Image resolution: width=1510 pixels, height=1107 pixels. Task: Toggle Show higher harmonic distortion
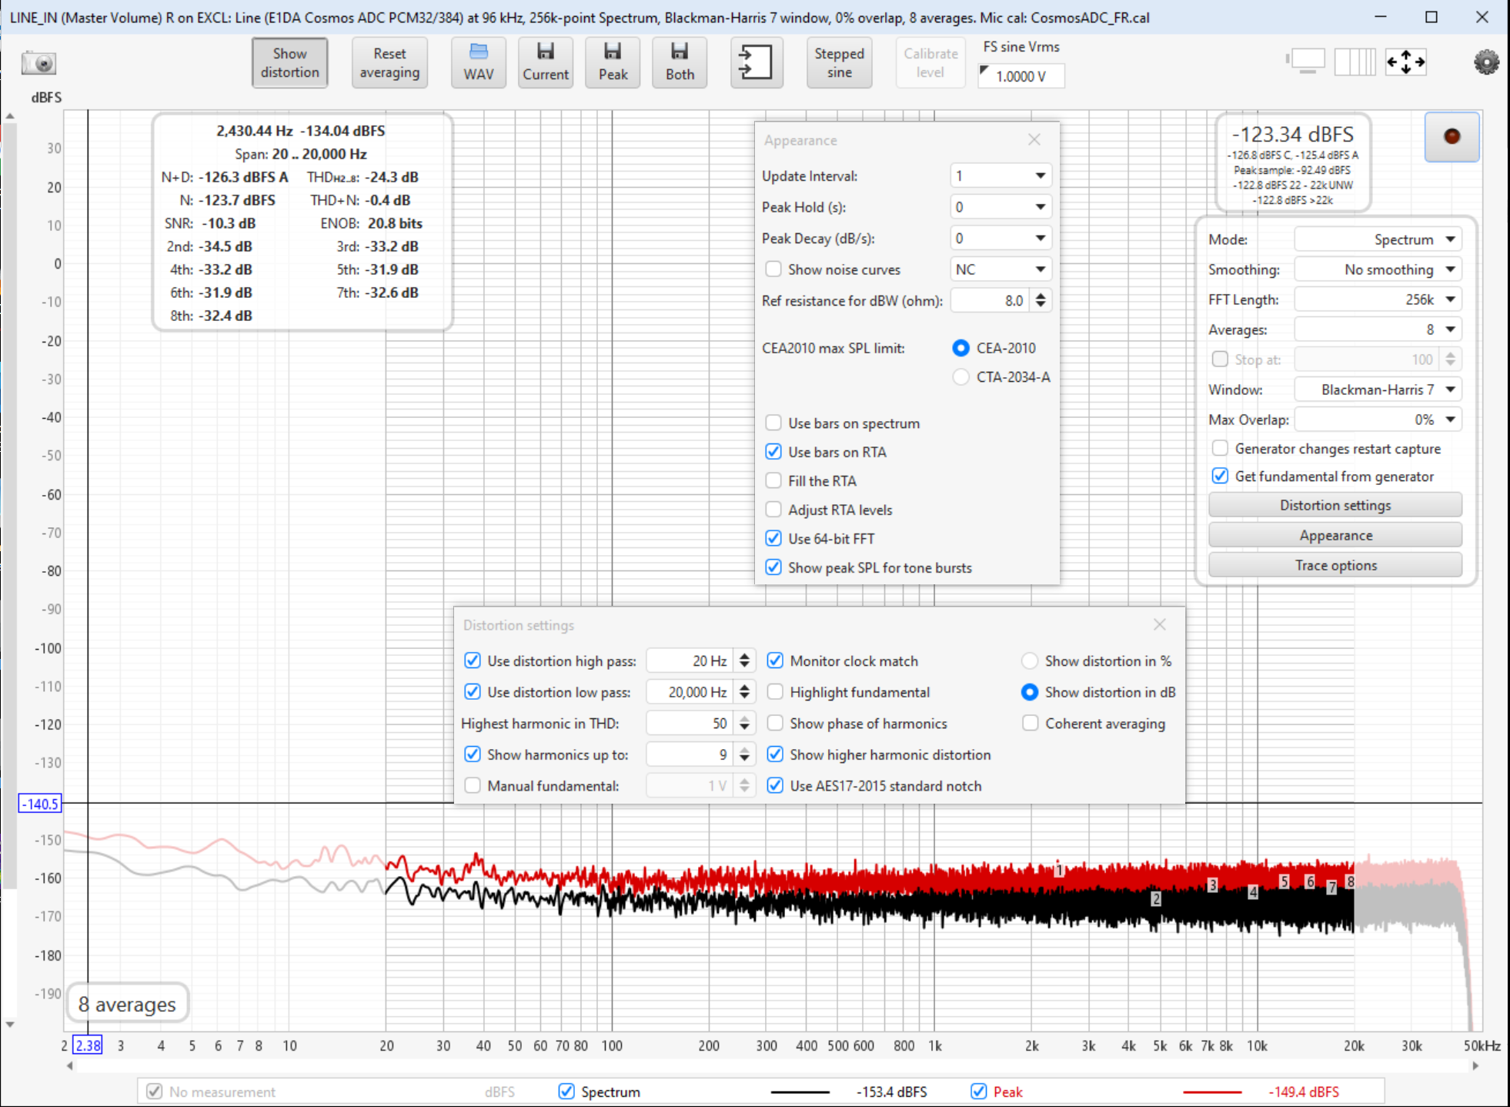click(x=775, y=754)
